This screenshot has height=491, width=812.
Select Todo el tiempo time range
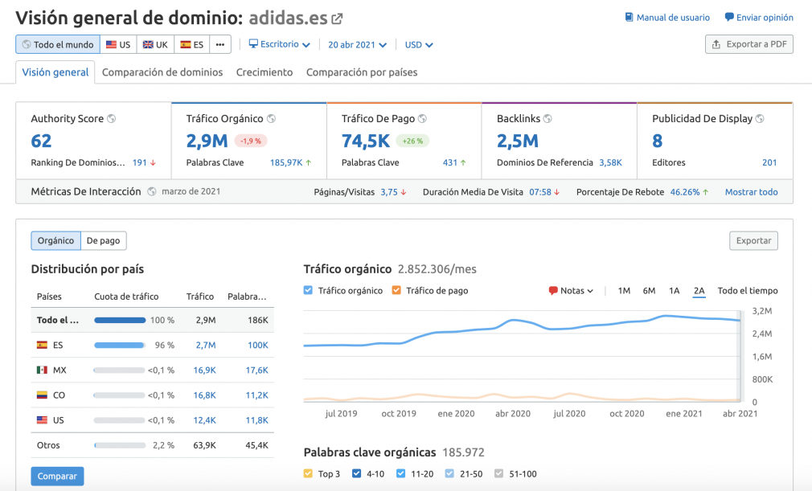[x=748, y=291]
